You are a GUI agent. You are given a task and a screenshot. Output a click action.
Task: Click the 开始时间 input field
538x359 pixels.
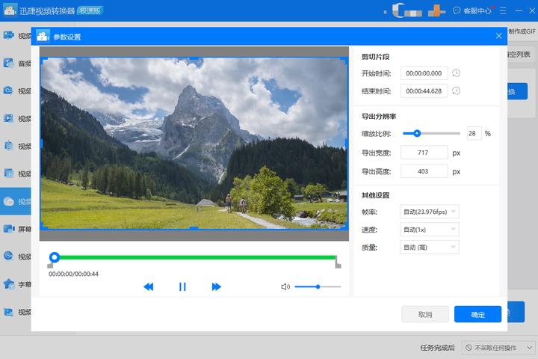point(424,73)
